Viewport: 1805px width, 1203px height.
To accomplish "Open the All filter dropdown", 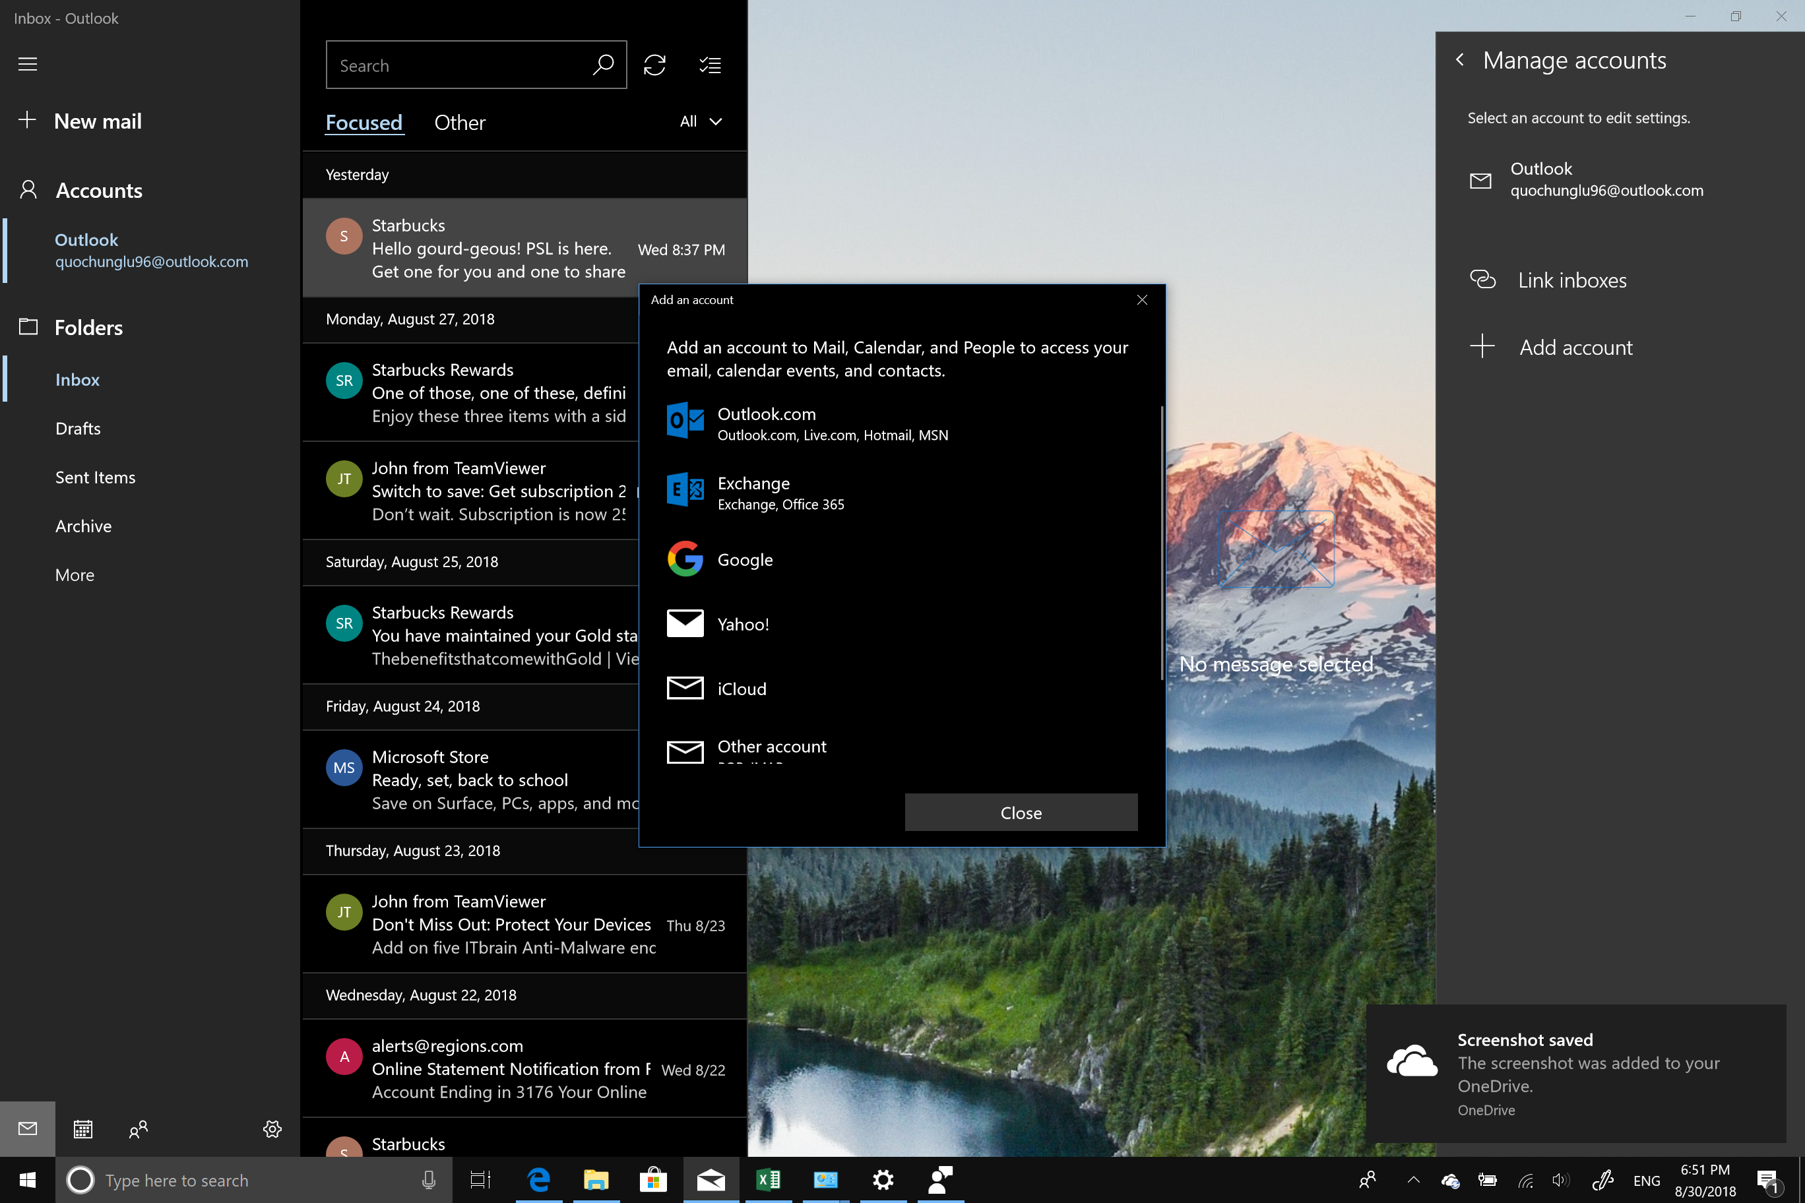I will tap(701, 121).
